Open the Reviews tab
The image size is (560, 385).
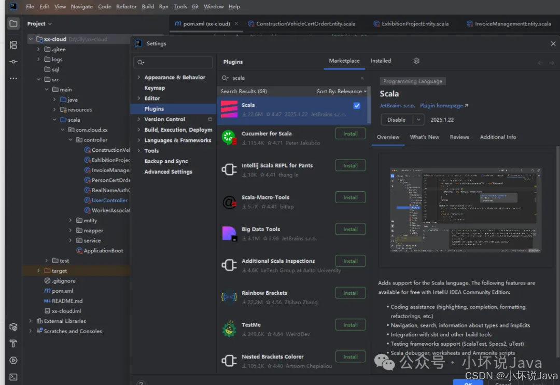[459, 137]
